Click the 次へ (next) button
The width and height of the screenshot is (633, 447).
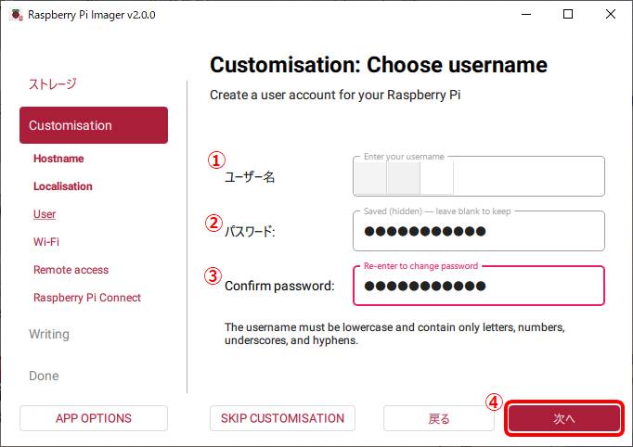pyautogui.click(x=563, y=418)
